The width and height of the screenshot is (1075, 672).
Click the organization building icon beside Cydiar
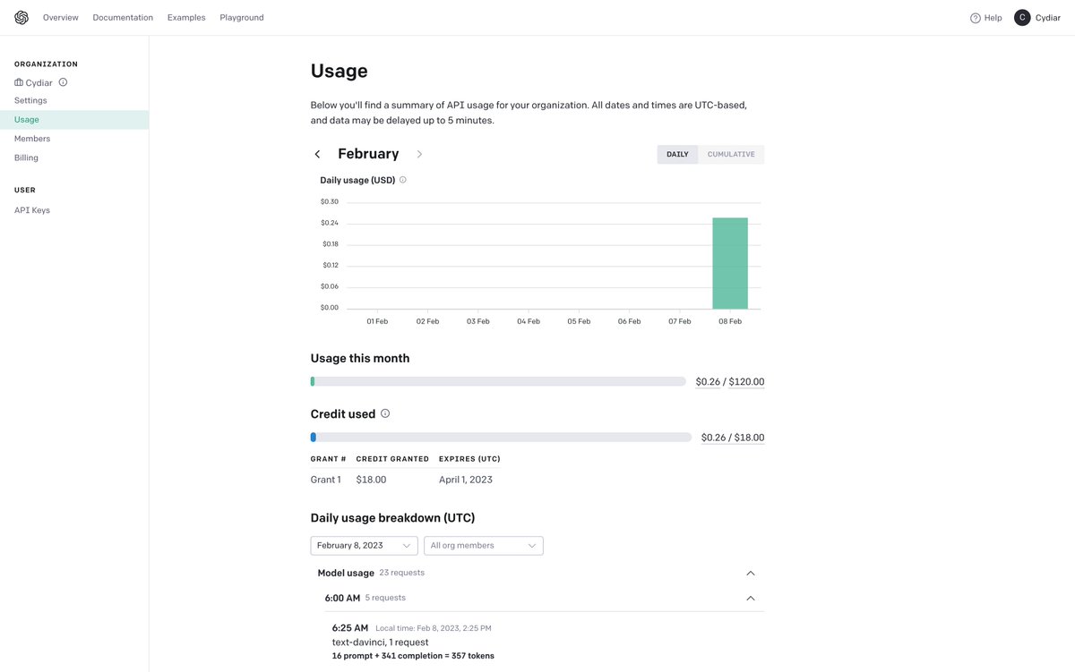tap(19, 82)
